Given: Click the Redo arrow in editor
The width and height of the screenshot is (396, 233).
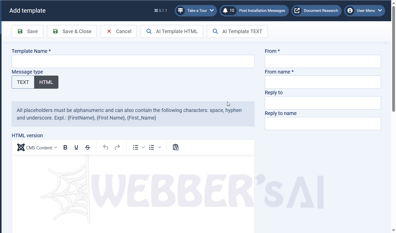Looking at the screenshot, I should 117,147.
